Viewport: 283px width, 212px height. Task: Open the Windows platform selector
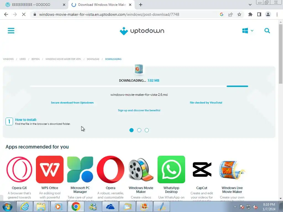(248, 31)
